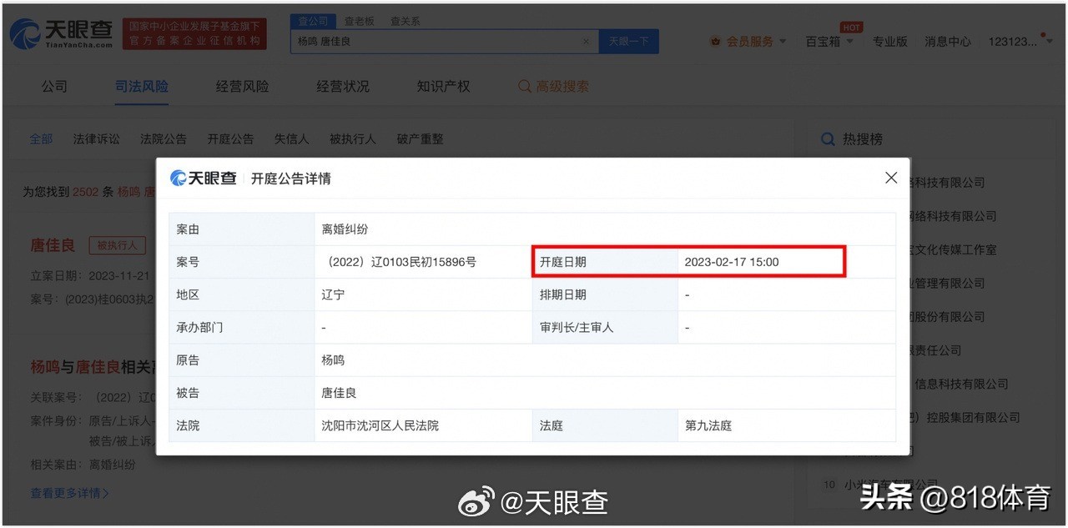This screenshot has width=1068, height=528.
Task: Click the crown icon beside 会员服务
Action: point(716,42)
